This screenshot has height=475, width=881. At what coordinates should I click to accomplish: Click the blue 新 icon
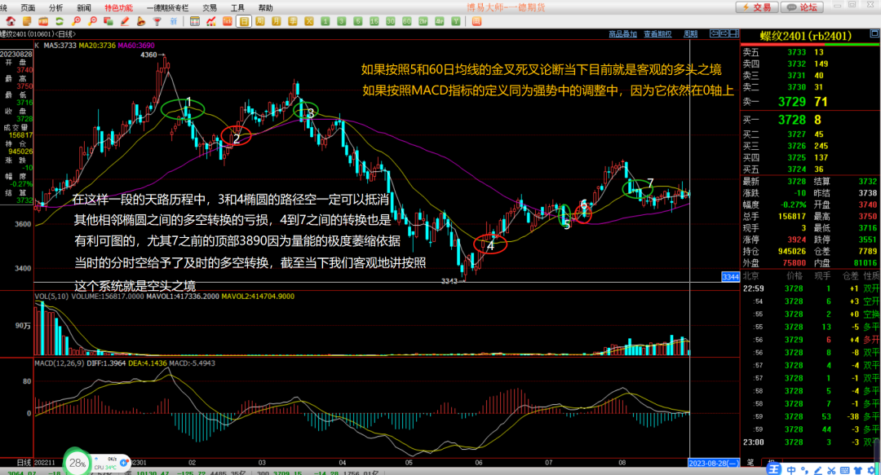(174, 21)
